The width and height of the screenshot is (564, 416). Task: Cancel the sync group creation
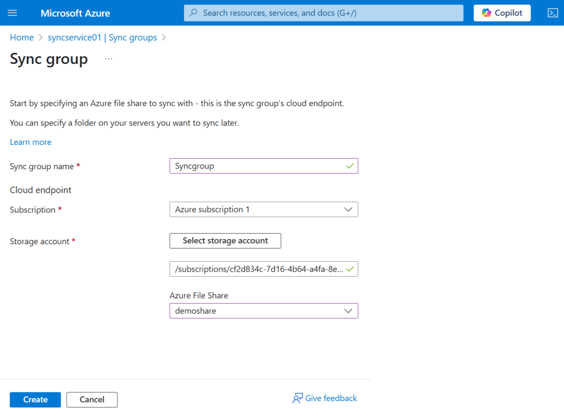click(92, 399)
